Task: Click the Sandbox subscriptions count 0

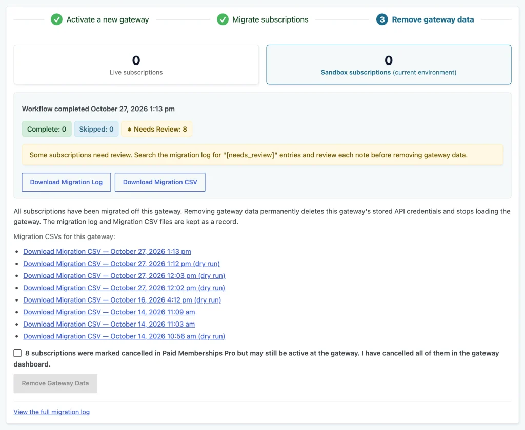Action: (389, 60)
